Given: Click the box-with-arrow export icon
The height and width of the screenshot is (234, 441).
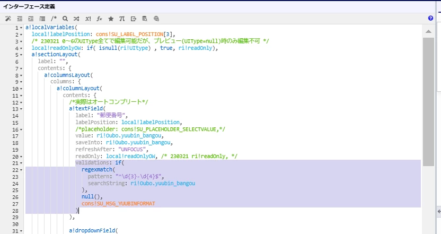Looking at the screenshot, I should click(134, 19).
